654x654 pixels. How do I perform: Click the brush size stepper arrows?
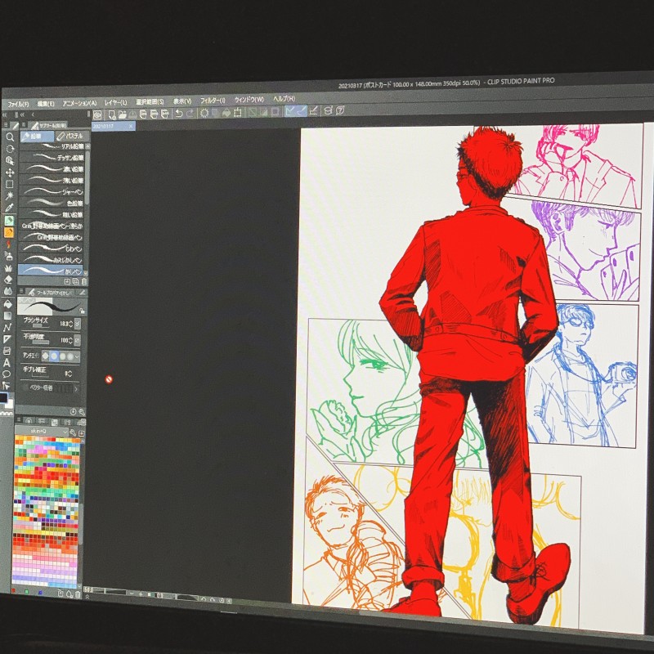(70, 324)
